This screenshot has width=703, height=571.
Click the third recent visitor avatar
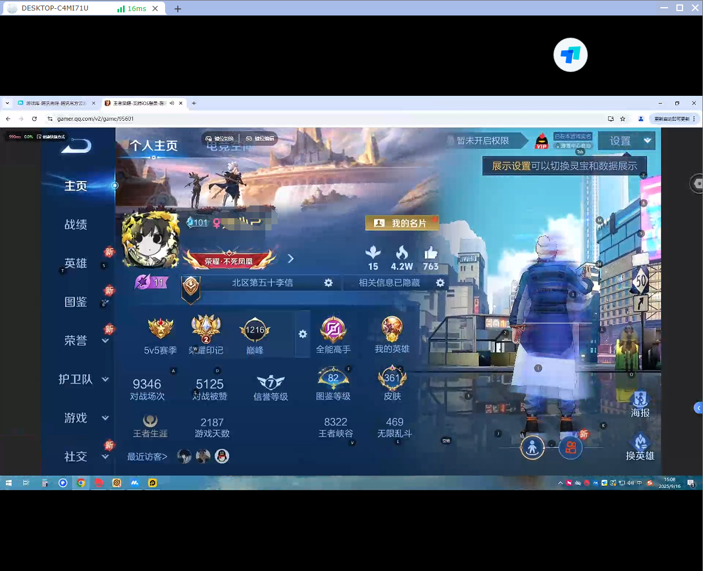point(222,456)
